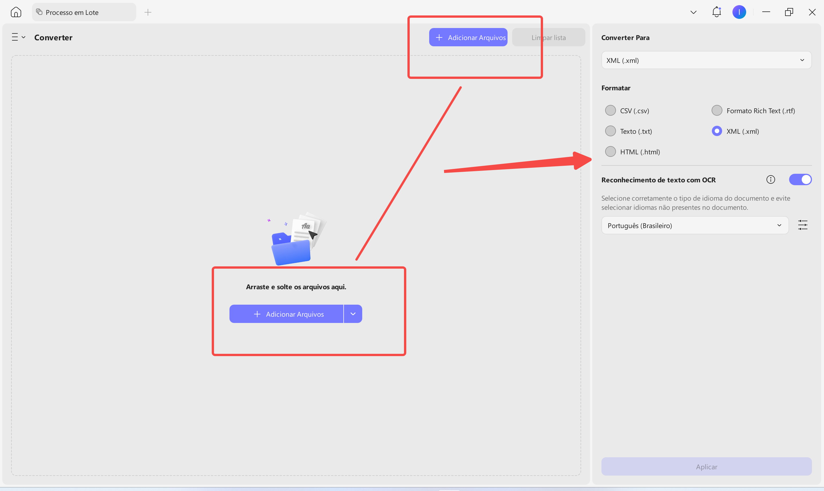Open notifications bell icon

tap(716, 12)
